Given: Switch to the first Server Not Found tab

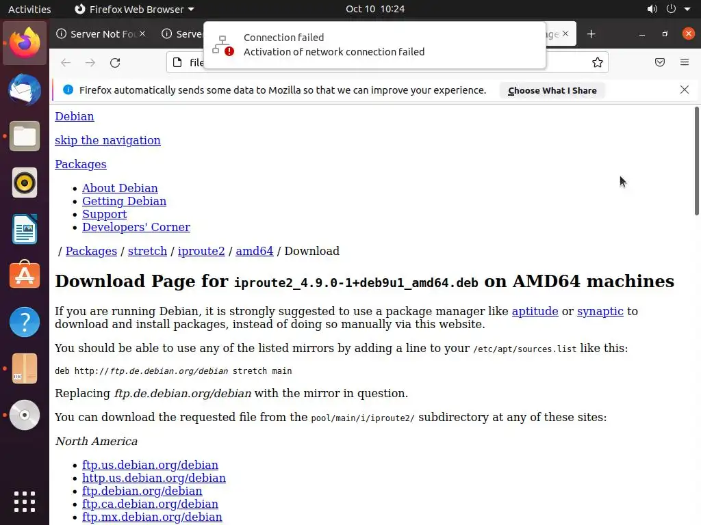Looking at the screenshot, I should point(101,34).
